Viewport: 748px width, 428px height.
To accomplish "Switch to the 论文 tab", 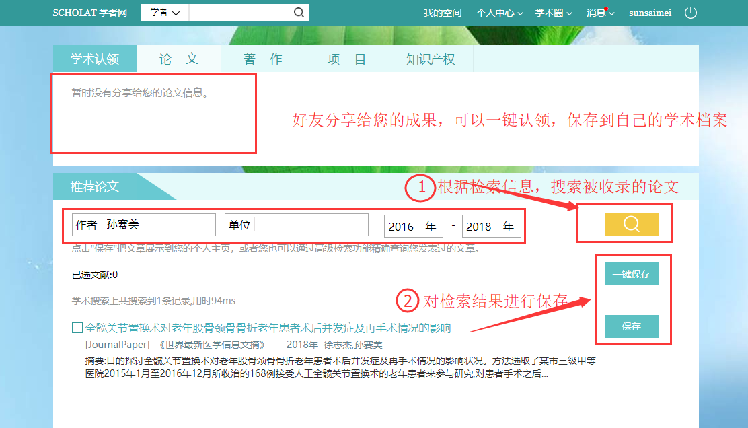I will point(179,59).
